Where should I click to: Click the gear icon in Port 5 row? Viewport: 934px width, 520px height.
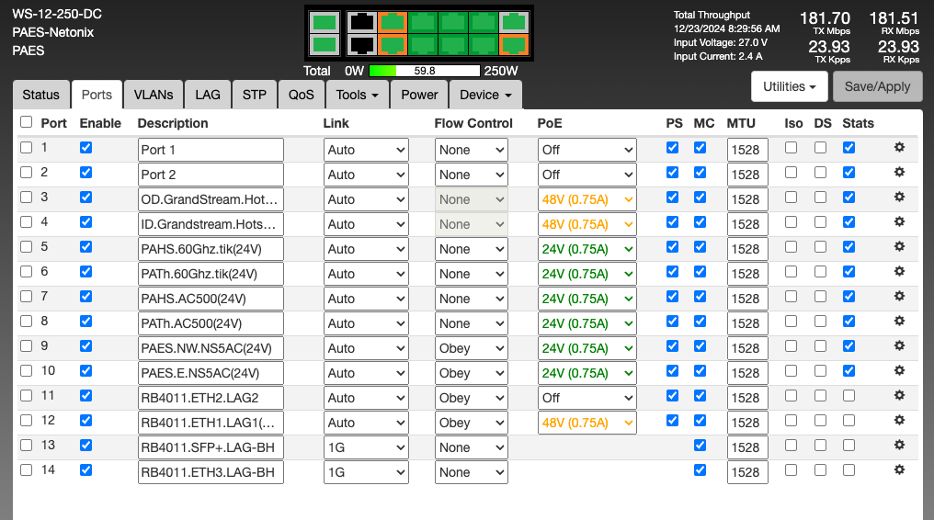point(899,246)
